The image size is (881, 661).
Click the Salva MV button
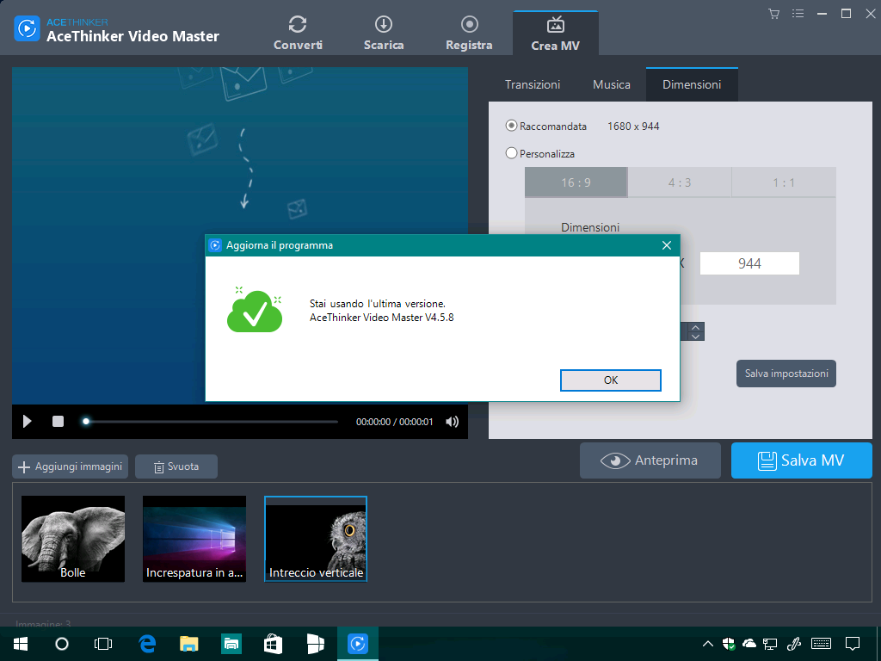801,460
